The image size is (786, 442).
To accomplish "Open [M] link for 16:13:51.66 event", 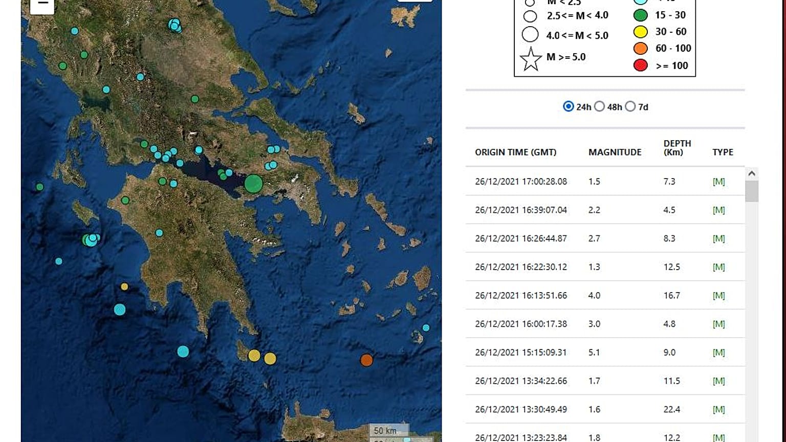I will pyautogui.click(x=718, y=295).
